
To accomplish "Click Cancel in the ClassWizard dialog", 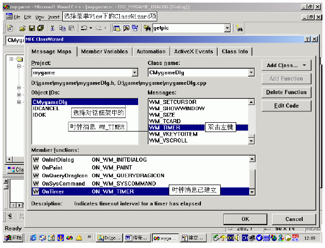I will [x=294, y=219].
